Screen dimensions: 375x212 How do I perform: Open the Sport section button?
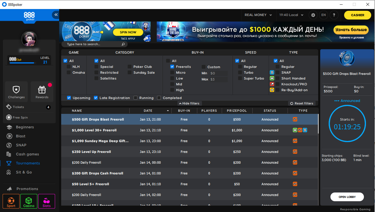pos(11,201)
